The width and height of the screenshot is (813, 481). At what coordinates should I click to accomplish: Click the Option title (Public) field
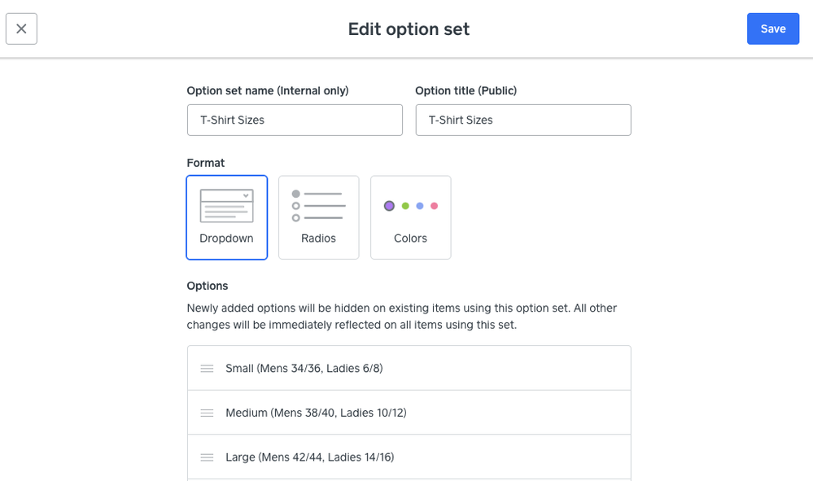coord(522,120)
